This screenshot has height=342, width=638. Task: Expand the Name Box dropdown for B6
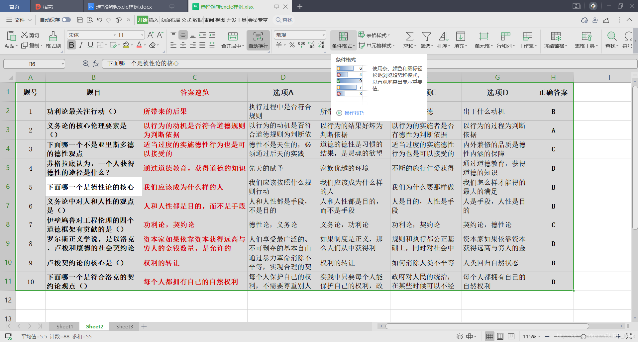(x=62, y=64)
